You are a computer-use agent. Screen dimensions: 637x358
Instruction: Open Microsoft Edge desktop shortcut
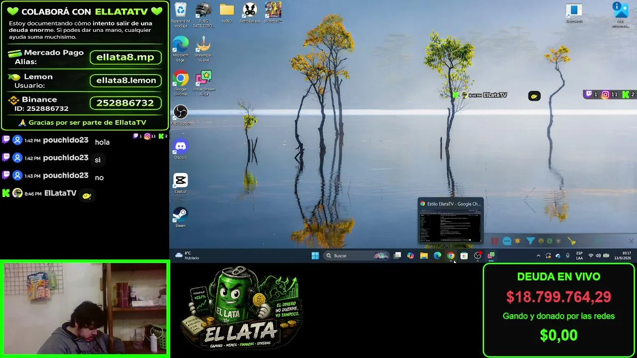[180, 49]
